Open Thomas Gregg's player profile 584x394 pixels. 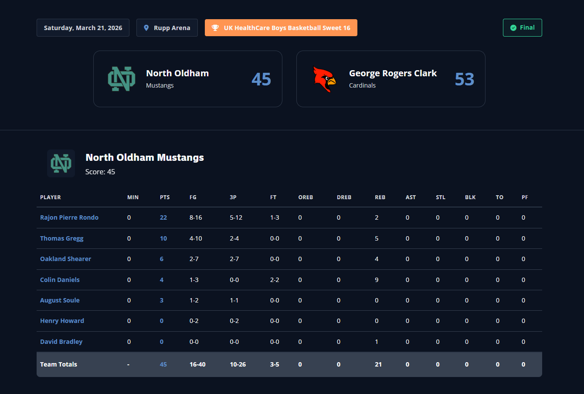[61, 238]
